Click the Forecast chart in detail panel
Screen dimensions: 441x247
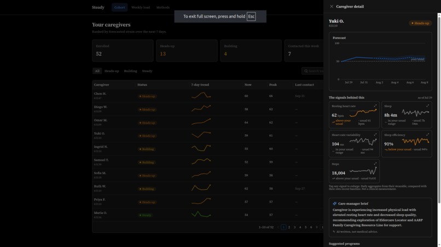click(380, 62)
